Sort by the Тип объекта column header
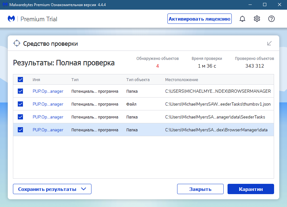Image resolution: width=287 pixels, height=207 pixels. 138,80
